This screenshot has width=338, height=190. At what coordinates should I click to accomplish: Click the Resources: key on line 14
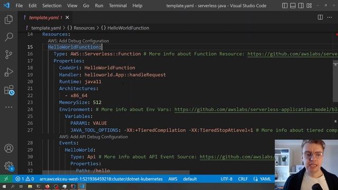click(56, 34)
